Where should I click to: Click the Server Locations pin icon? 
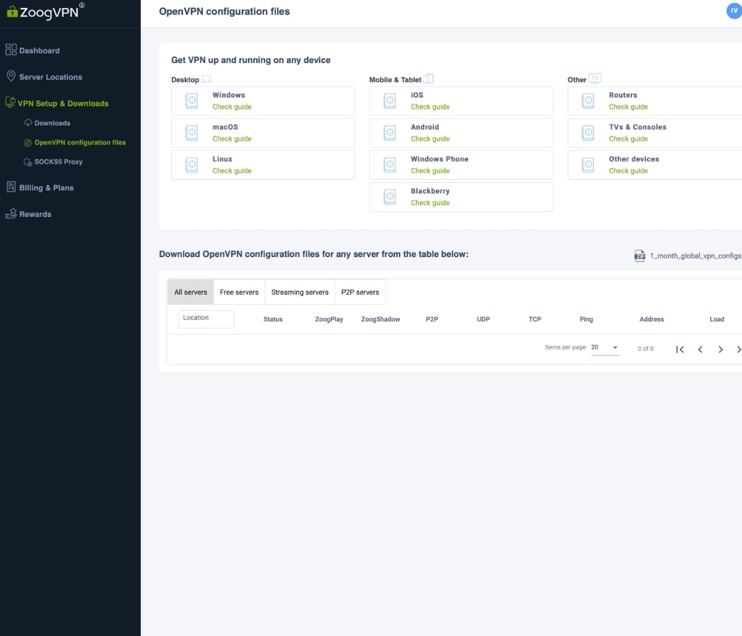click(x=11, y=76)
